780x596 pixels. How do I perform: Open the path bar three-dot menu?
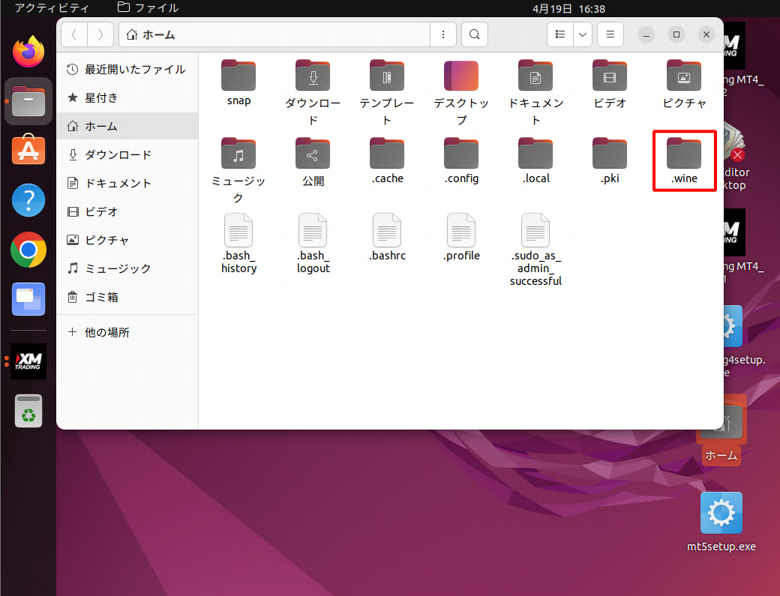click(443, 34)
